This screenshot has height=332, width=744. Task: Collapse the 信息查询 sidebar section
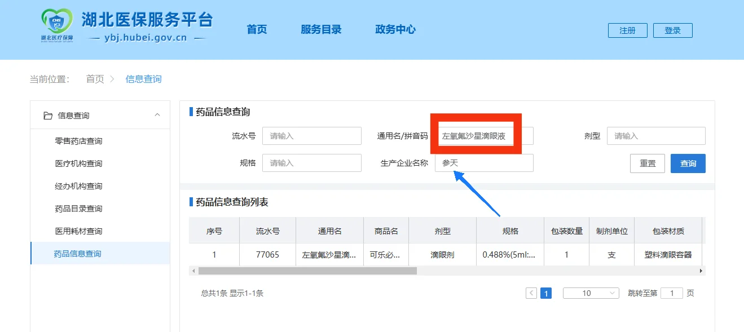pos(157,115)
